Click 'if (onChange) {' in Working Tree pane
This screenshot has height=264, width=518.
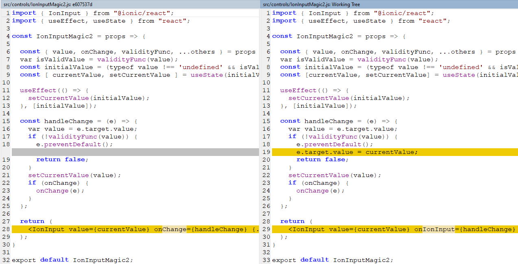coord(318,183)
